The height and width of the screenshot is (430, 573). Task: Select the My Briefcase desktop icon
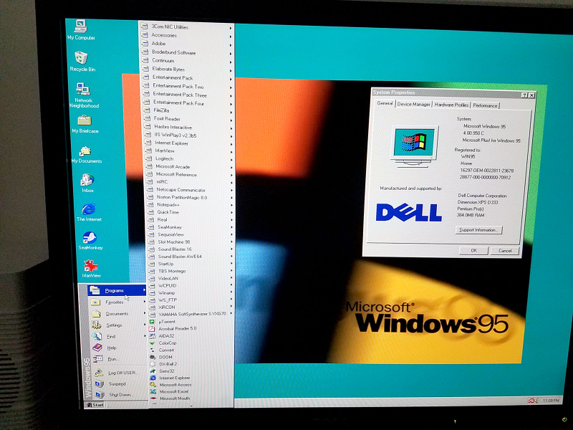(85, 124)
